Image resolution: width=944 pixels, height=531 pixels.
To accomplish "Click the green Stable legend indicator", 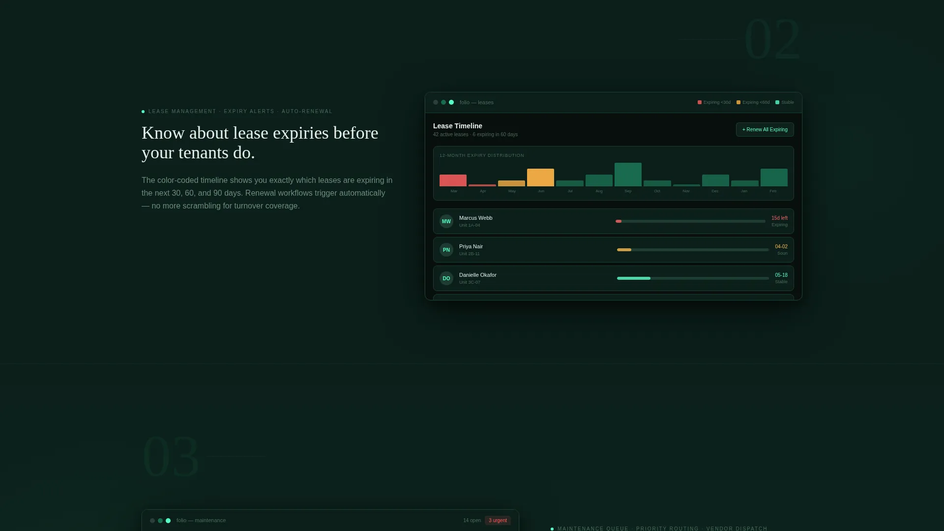I will pyautogui.click(x=777, y=102).
